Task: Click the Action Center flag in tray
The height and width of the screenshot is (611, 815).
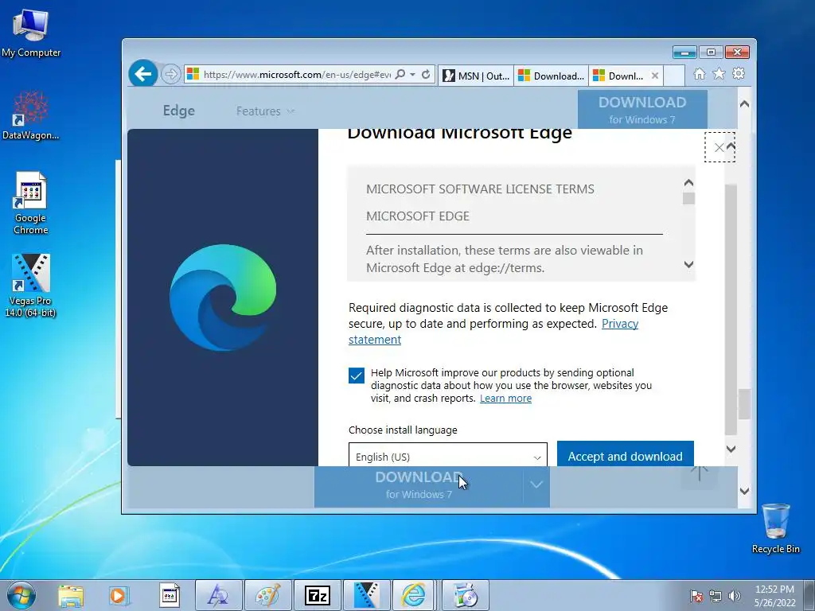Action: (696, 596)
